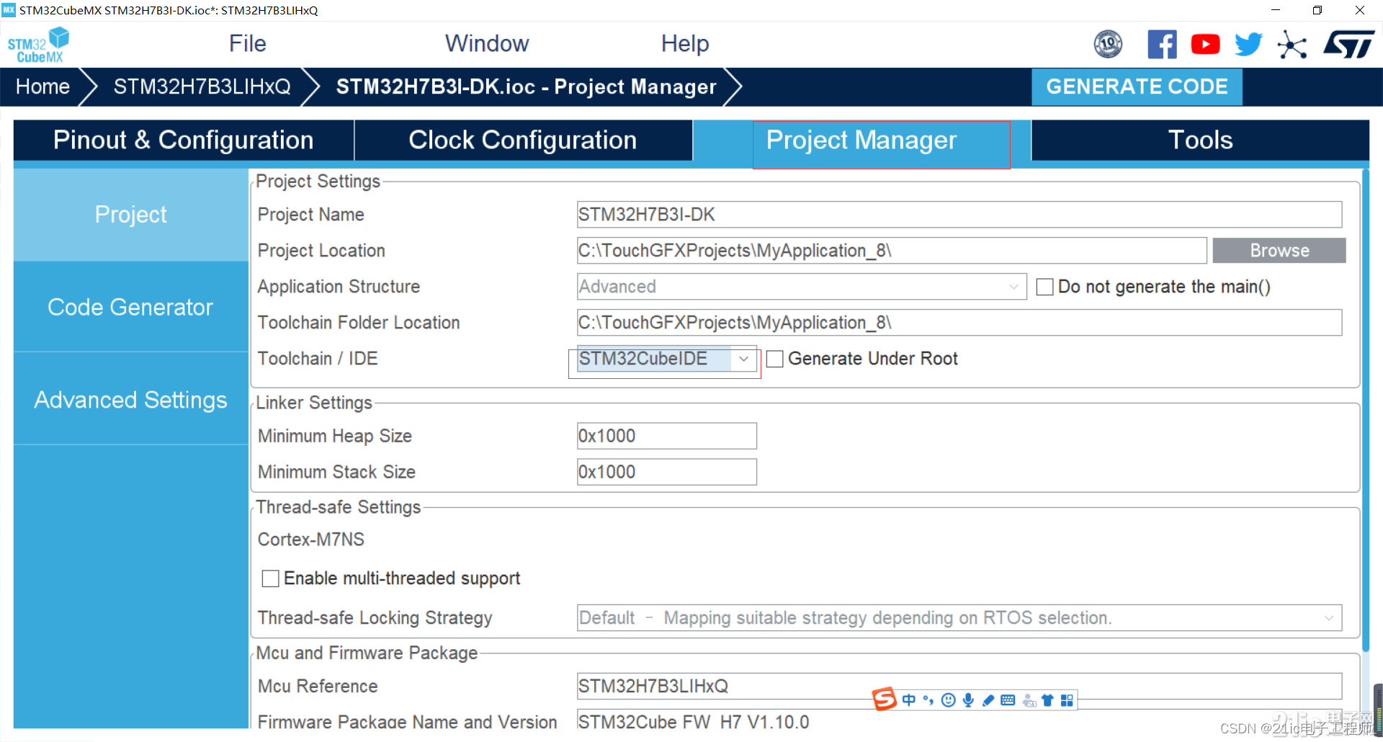Click STM32H7B3LIHxQ breadcrumb
The image size is (1383, 742).
[202, 87]
